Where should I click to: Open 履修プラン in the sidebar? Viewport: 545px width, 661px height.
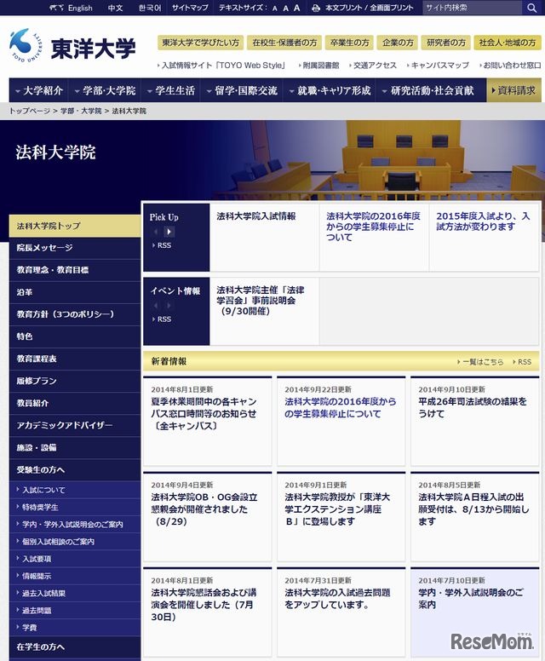(75, 381)
